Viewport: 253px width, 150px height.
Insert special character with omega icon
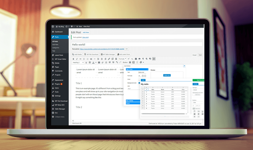[106, 63]
